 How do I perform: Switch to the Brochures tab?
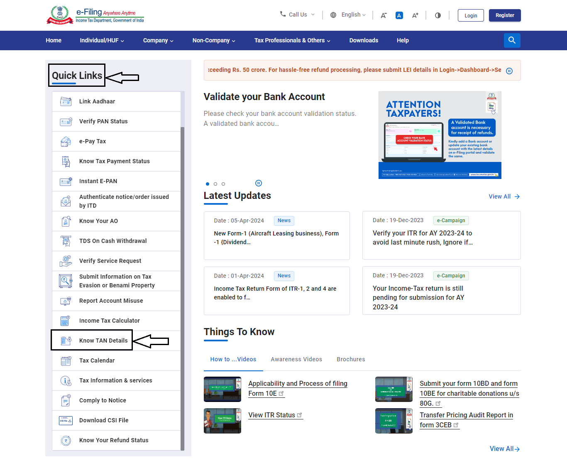coord(351,359)
